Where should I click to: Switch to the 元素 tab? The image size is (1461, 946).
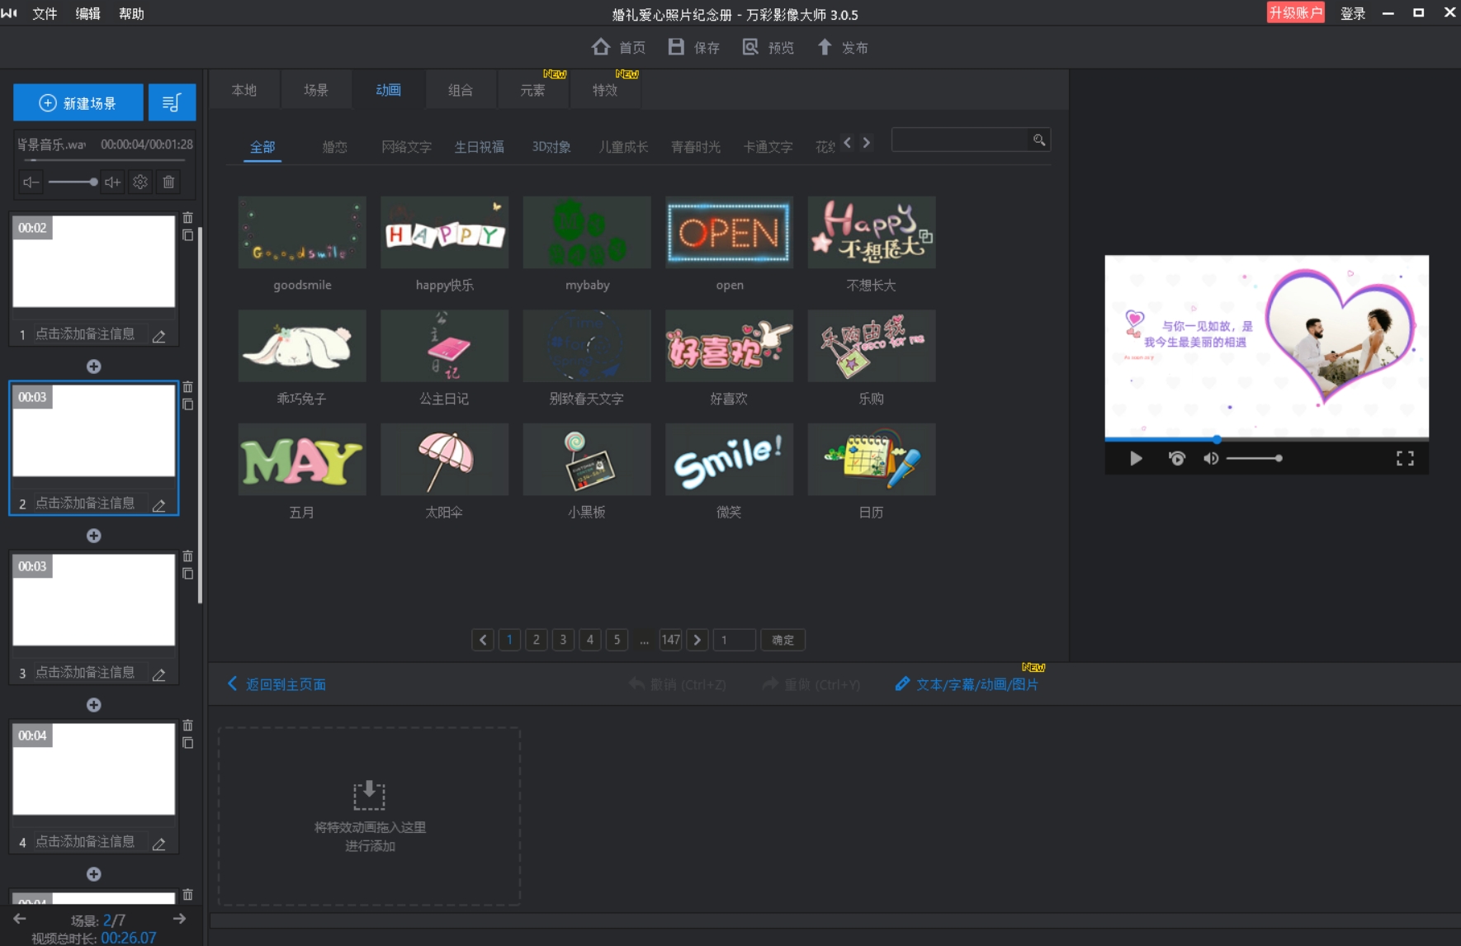point(532,90)
